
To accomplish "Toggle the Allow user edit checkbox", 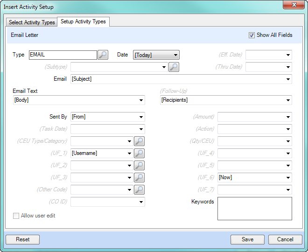I will point(16,216).
